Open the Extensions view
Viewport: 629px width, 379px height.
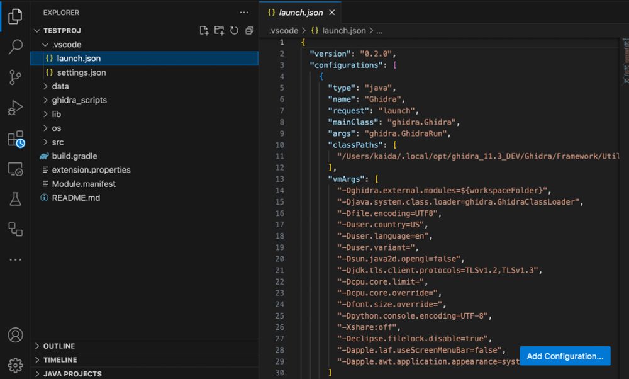point(16,139)
